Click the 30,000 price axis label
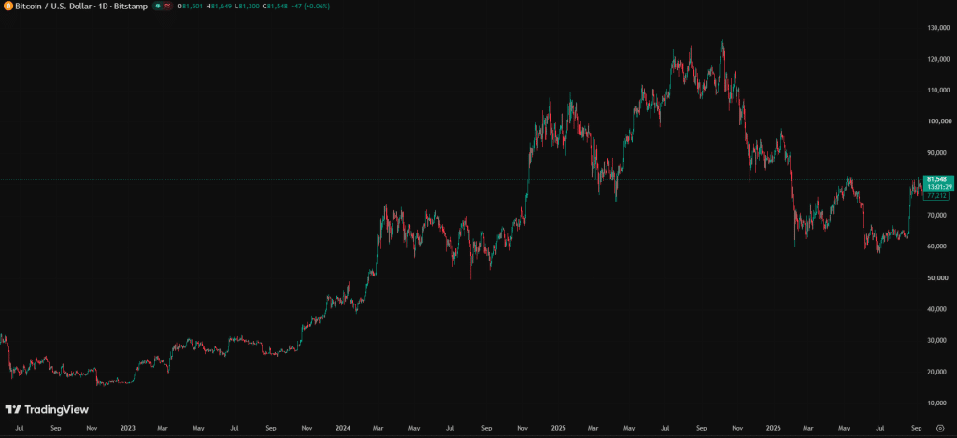 tap(938, 340)
